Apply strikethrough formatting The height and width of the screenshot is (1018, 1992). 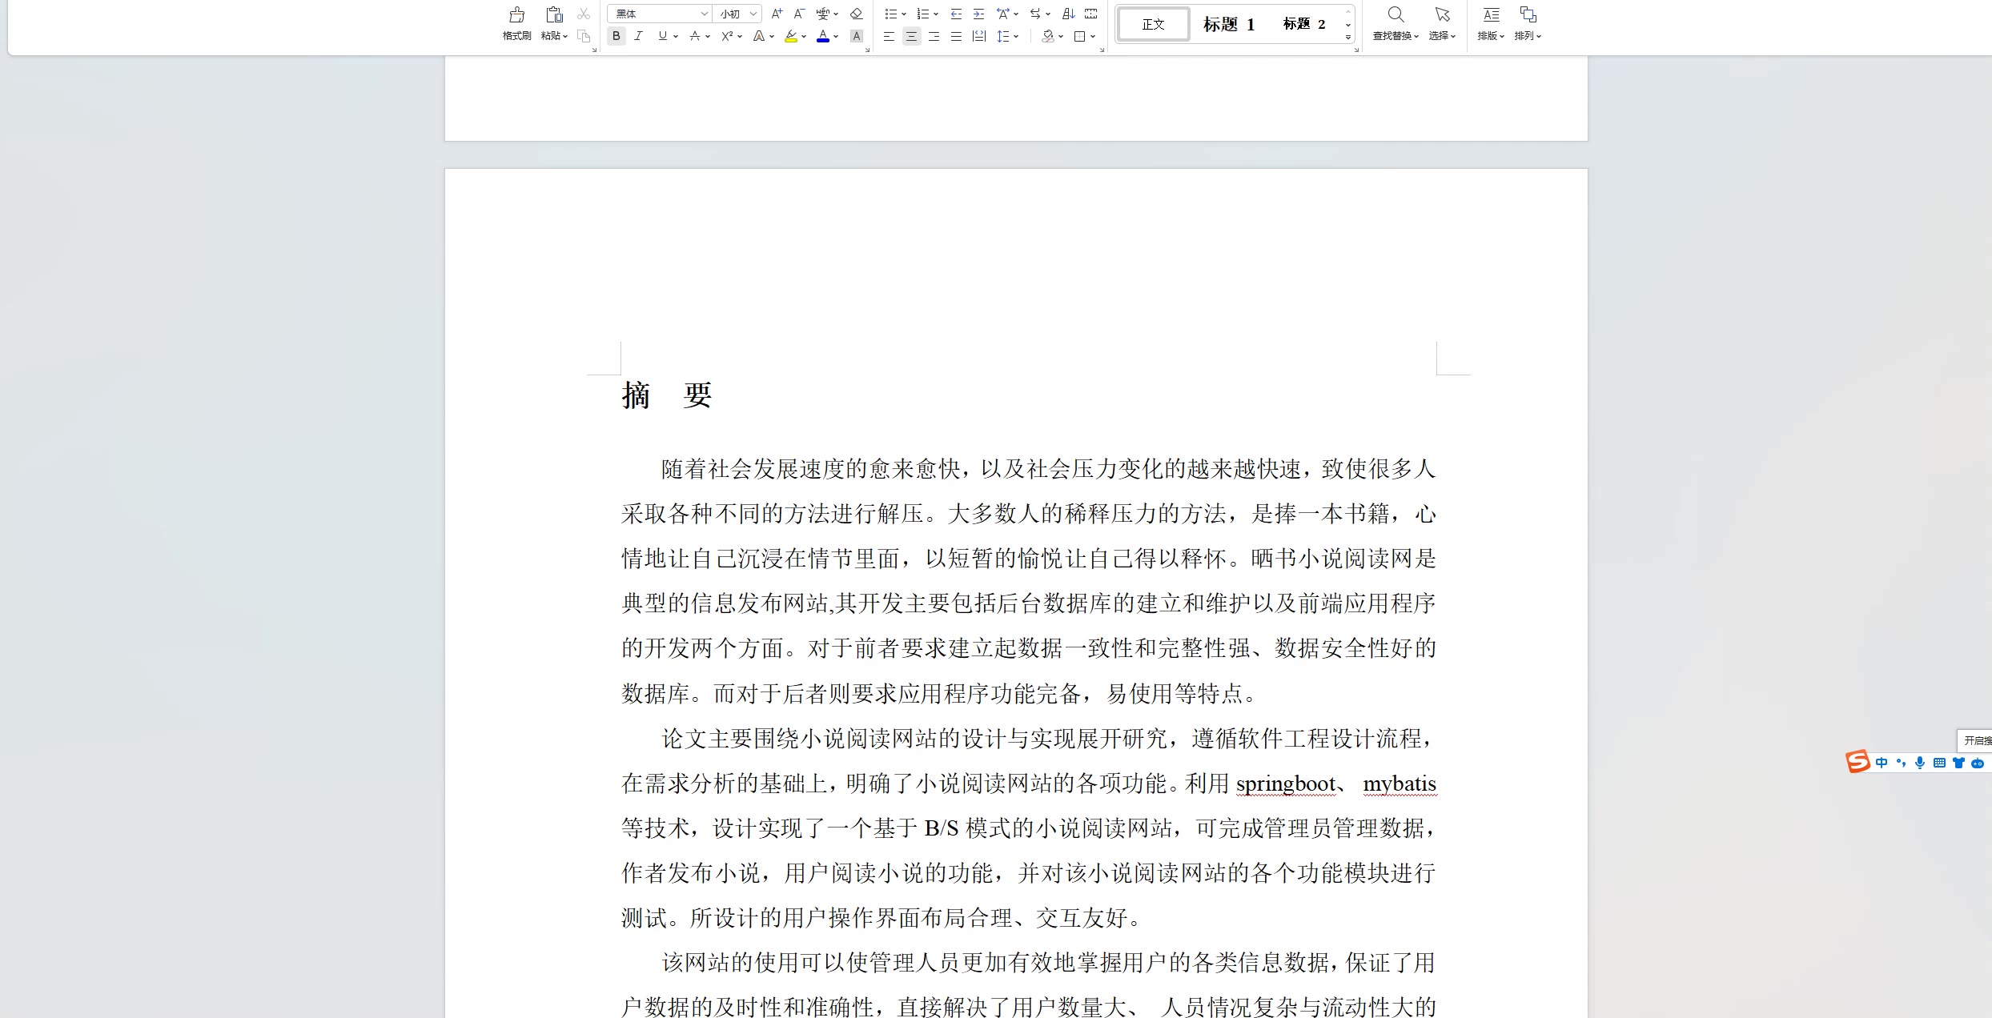[694, 36]
